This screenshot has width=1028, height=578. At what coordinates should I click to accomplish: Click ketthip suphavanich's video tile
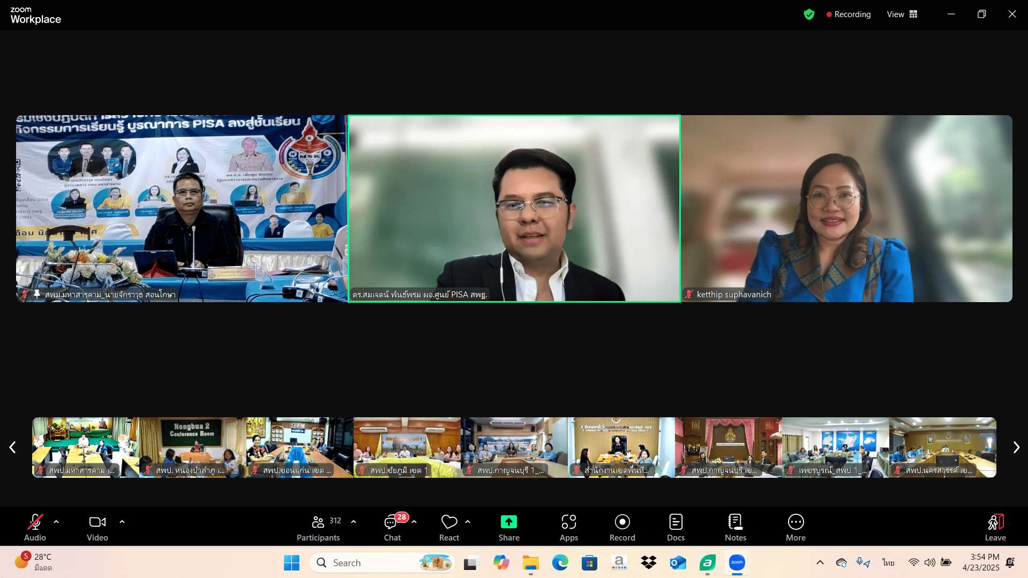coord(846,208)
